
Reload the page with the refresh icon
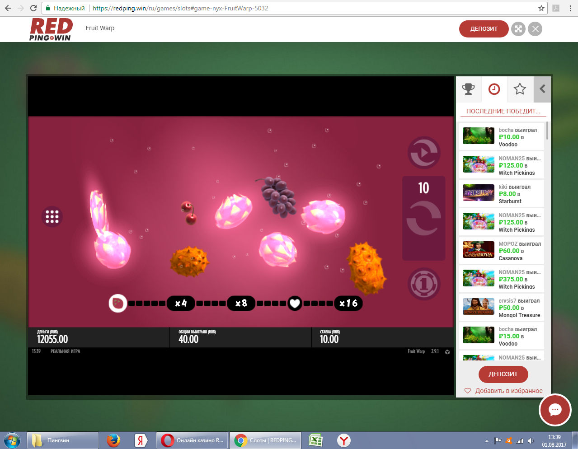33,8
